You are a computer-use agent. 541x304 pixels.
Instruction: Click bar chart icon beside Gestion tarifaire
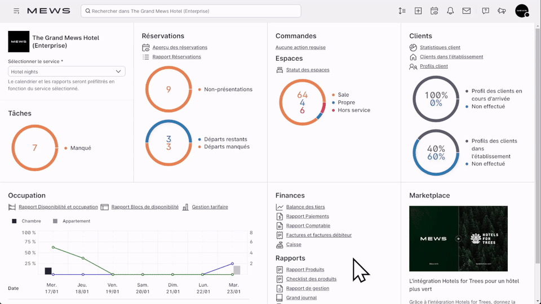click(x=185, y=207)
